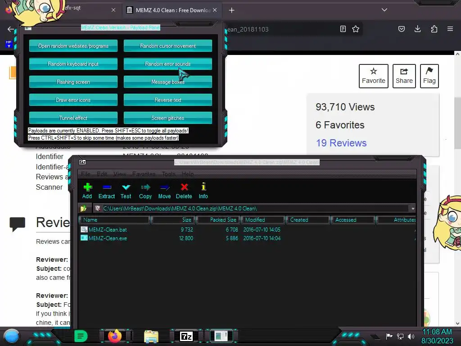Open the Favorites menu in 7-Zip

pyautogui.click(x=144, y=174)
